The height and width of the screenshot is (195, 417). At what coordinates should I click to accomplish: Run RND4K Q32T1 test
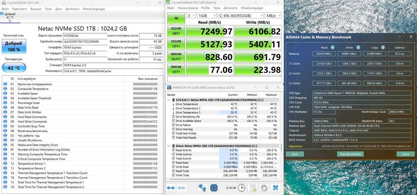(x=176, y=57)
